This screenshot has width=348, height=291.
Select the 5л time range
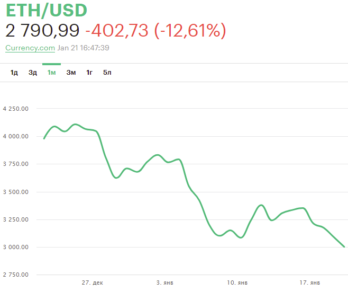click(x=107, y=73)
